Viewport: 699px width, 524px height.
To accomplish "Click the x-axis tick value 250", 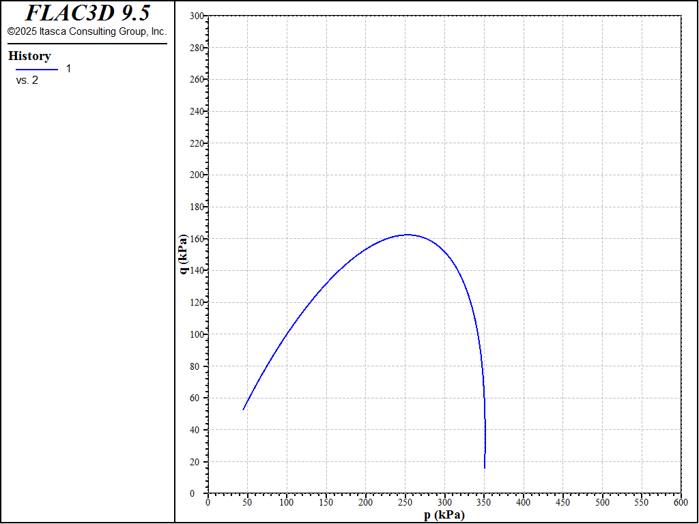I will tap(405, 503).
